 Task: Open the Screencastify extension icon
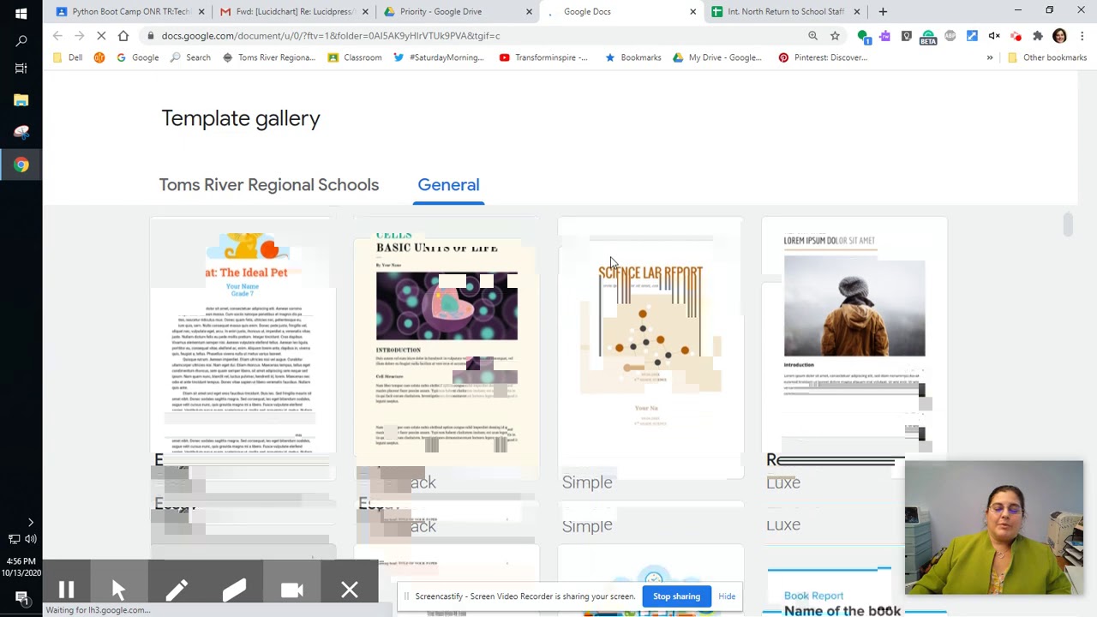[1016, 36]
